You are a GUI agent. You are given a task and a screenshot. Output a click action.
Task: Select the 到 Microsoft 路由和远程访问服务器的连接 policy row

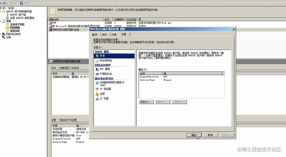coord(76,26)
